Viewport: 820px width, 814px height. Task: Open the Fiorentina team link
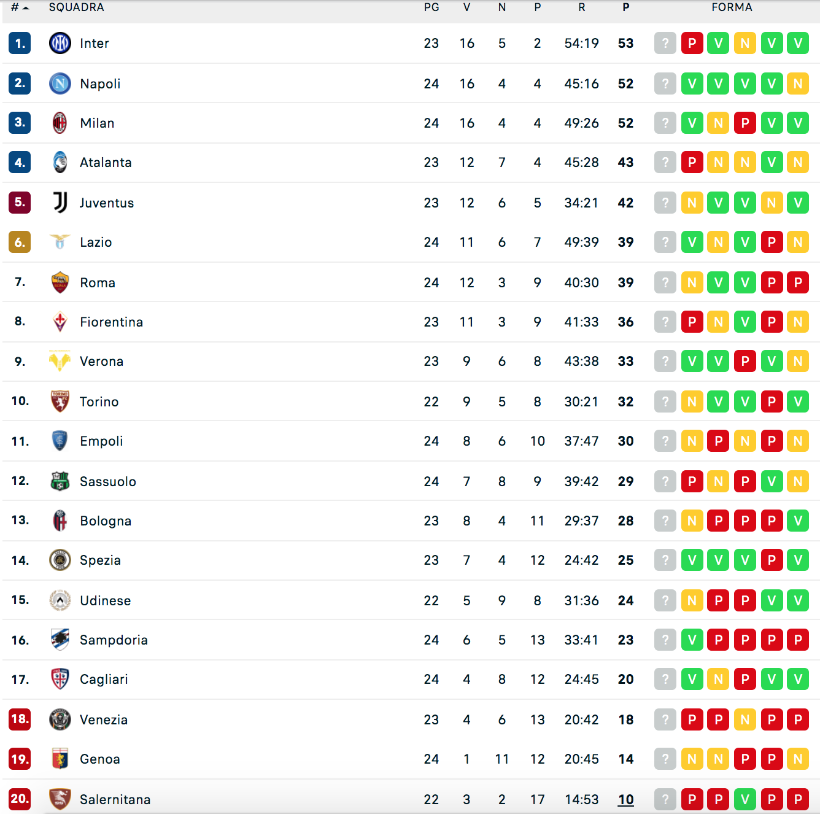click(111, 322)
